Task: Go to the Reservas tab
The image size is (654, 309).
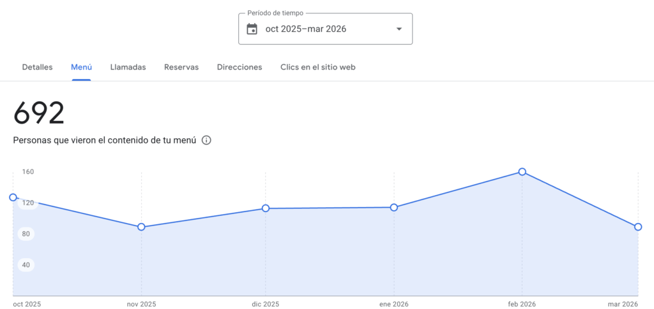Action: point(181,67)
